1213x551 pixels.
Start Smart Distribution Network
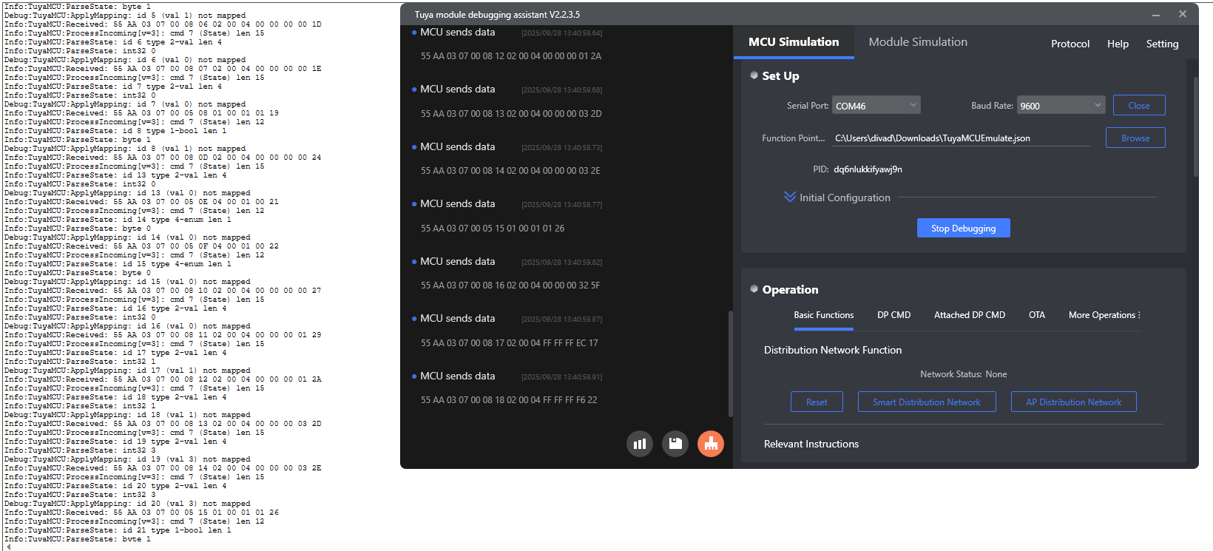point(927,402)
